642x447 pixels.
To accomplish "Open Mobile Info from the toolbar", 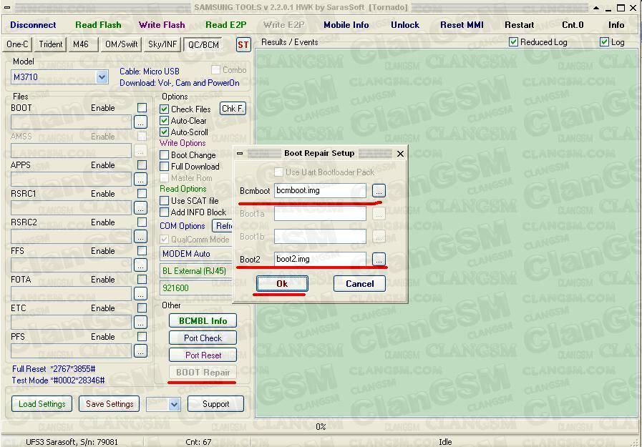I will [346, 25].
